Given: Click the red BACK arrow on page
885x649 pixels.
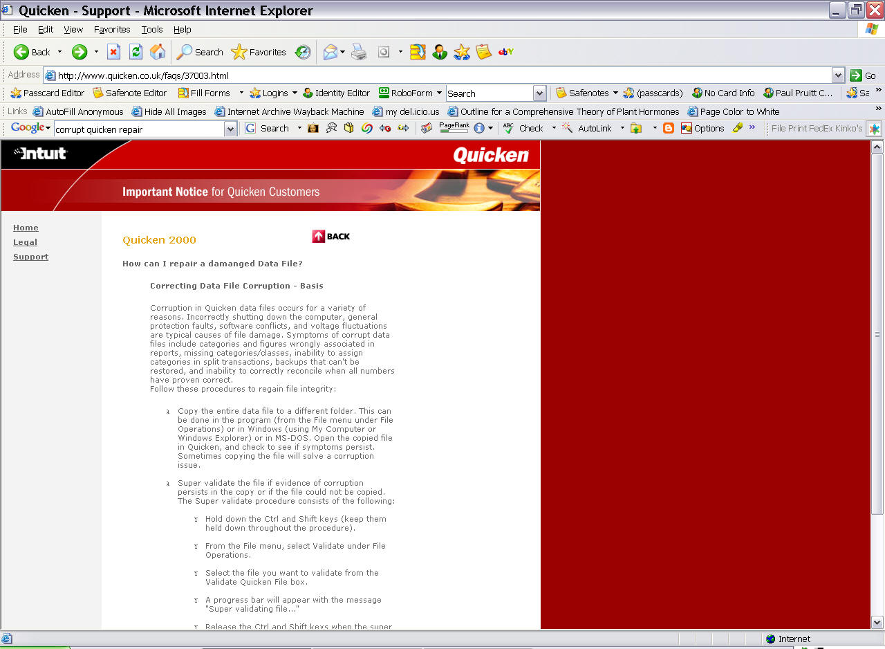Looking at the screenshot, I should click(x=331, y=237).
